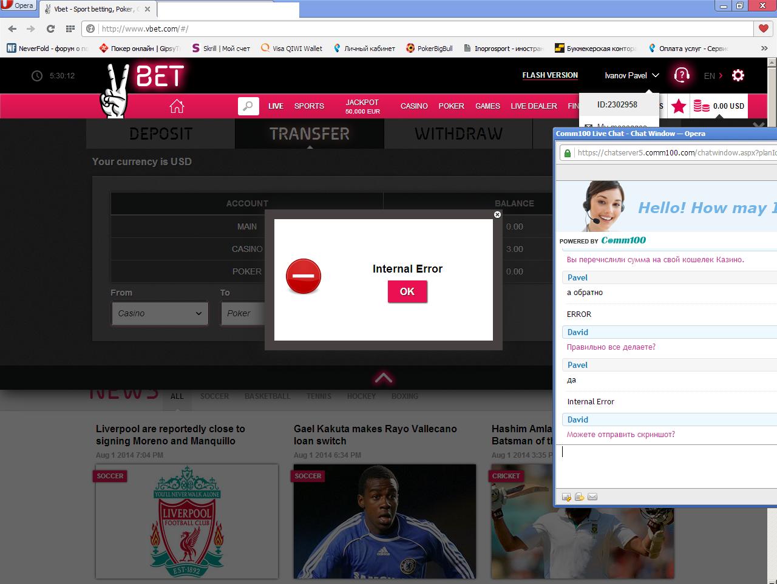Click OK in the Internal Error dialog
The height and width of the screenshot is (584, 777).
pyautogui.click(x=407, y=291)
